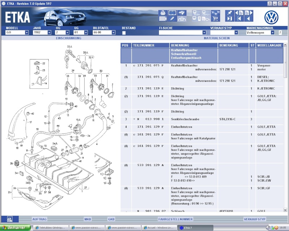Click the system tray expand arrow
289x231 pixels.
(268, 228)
